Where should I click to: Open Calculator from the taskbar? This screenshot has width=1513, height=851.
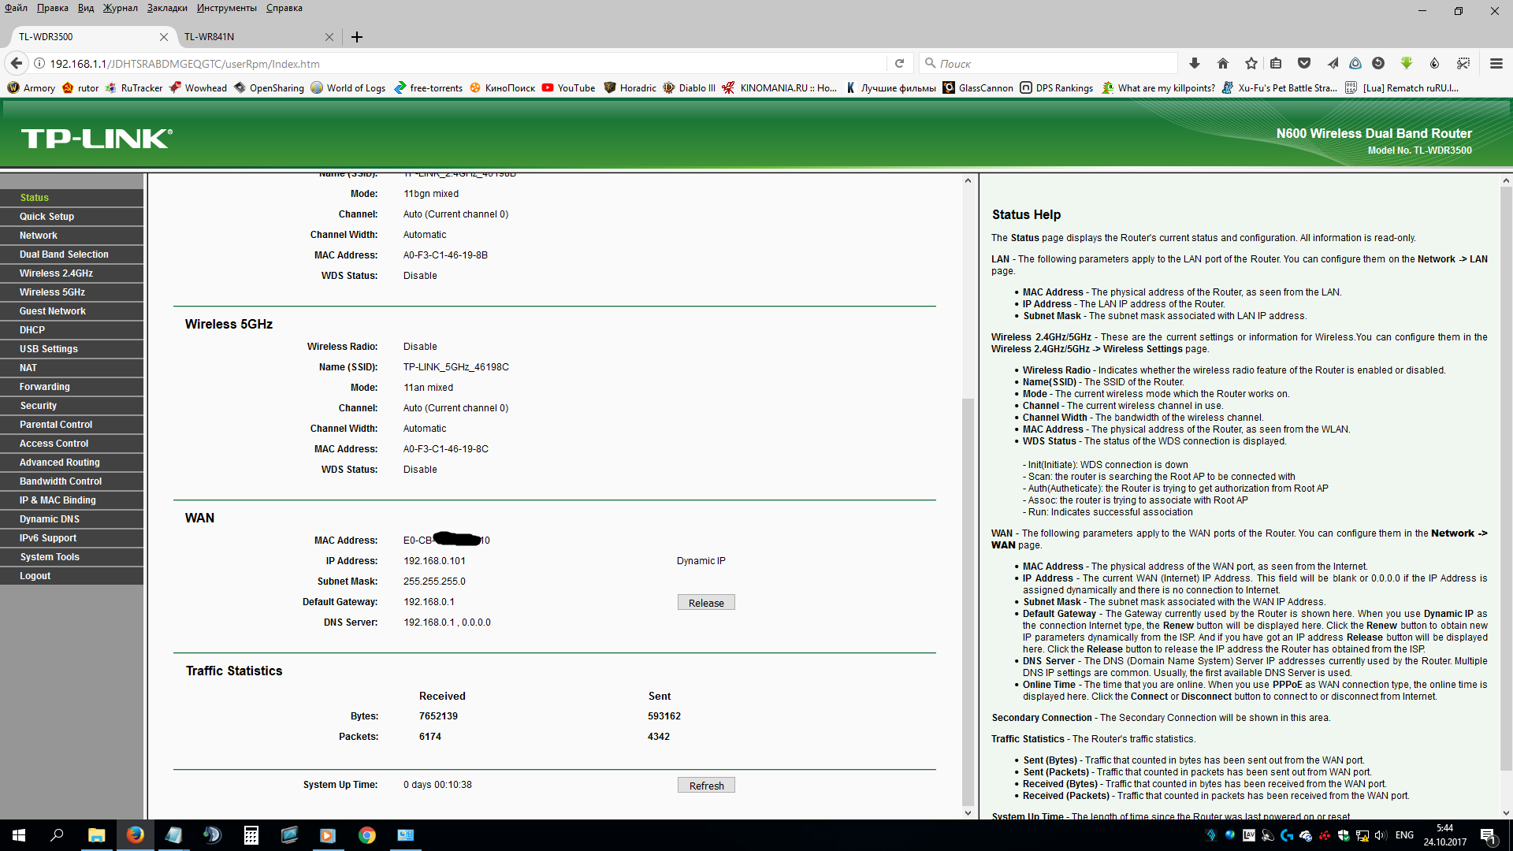(251, 835)
